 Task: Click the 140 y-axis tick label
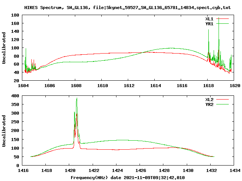click(x=15, y=31)
